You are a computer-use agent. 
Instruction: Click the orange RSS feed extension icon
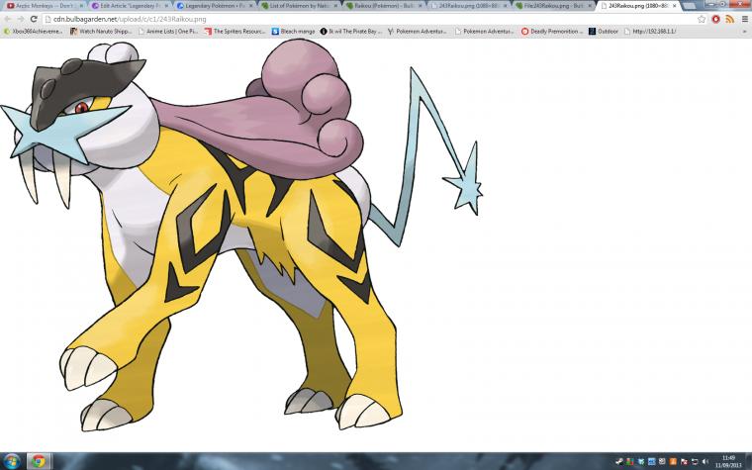coord(729,19)
